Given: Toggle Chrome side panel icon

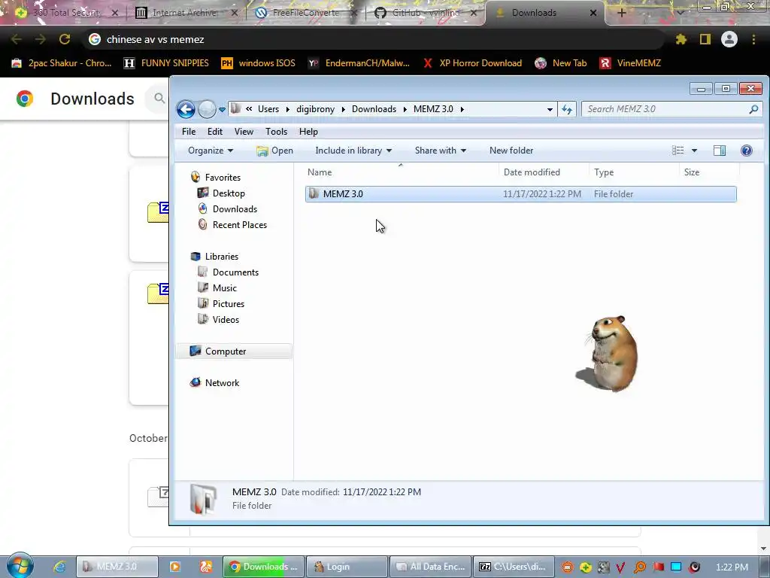Looking at the screenshot, I should pyautogui.click(x=705, y=39).
